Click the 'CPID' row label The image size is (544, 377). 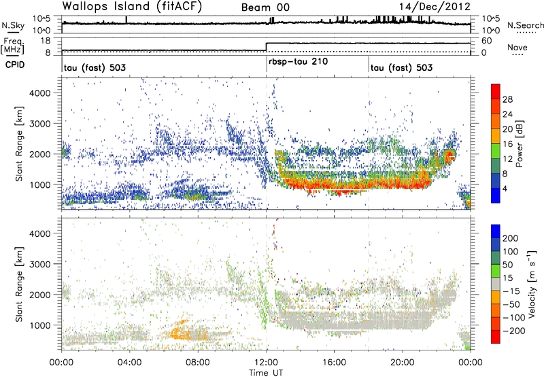[x=15, y=65]
